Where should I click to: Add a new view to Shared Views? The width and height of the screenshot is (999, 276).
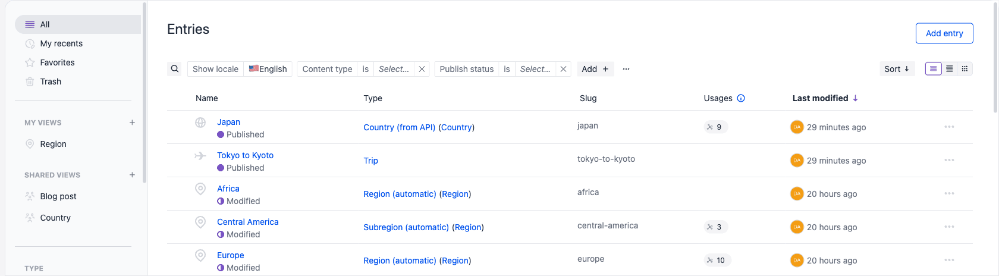[x=132, y=175]
